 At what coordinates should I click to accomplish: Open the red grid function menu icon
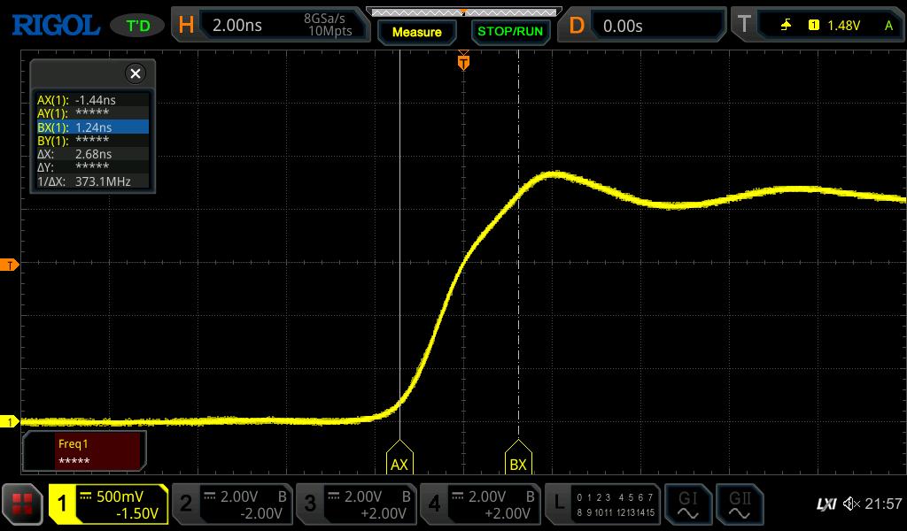[x=22, y=504]
